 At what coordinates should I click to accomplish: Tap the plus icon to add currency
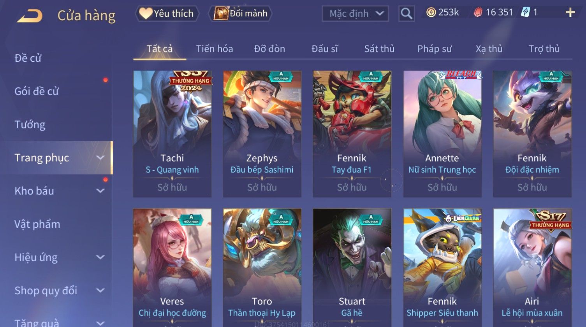tap(570, 13)
